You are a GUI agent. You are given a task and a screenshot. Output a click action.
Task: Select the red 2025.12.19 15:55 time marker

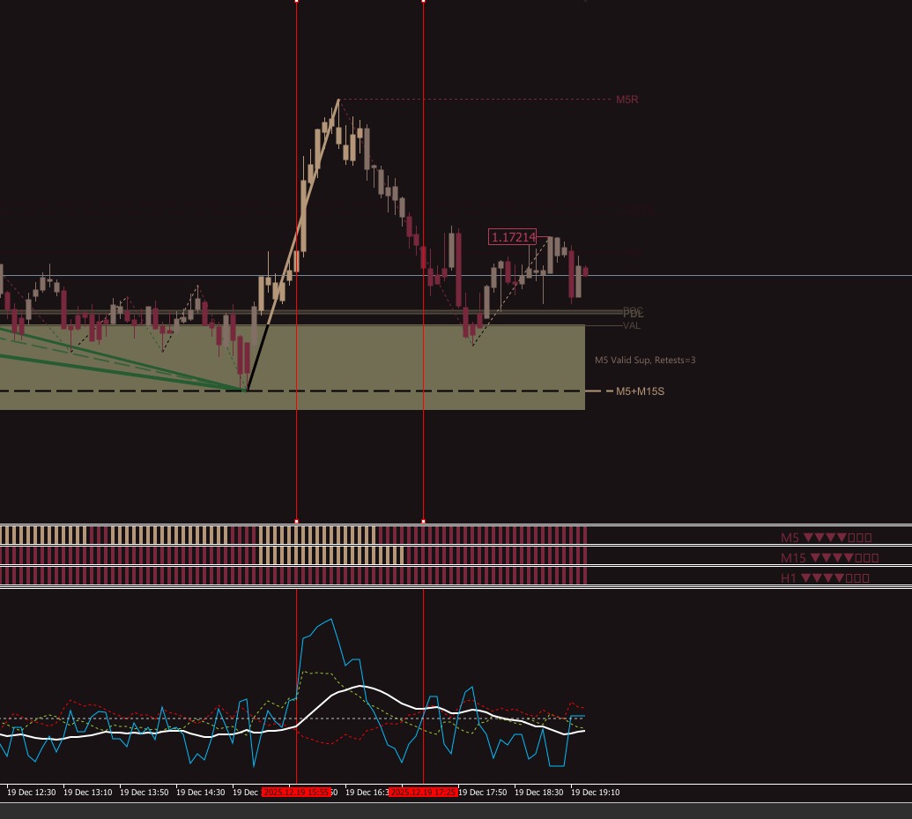point(297,793)
